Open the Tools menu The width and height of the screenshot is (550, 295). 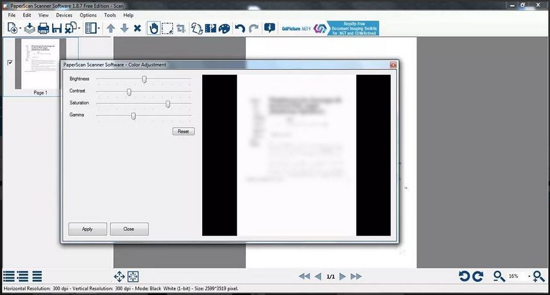point(110,15)
